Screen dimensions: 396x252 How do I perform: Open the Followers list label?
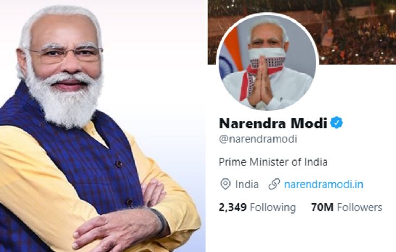(x=360, y=207)
